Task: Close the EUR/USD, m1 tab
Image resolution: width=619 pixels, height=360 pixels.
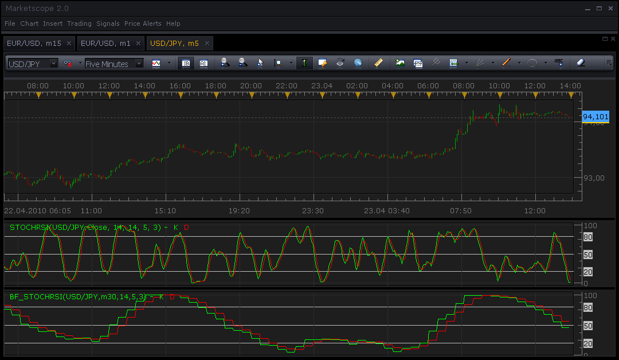Action: pyautogui.click(x=138, y=44)
